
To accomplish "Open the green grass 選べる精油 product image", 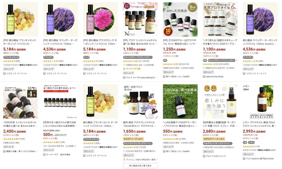I will coord(180,102).
